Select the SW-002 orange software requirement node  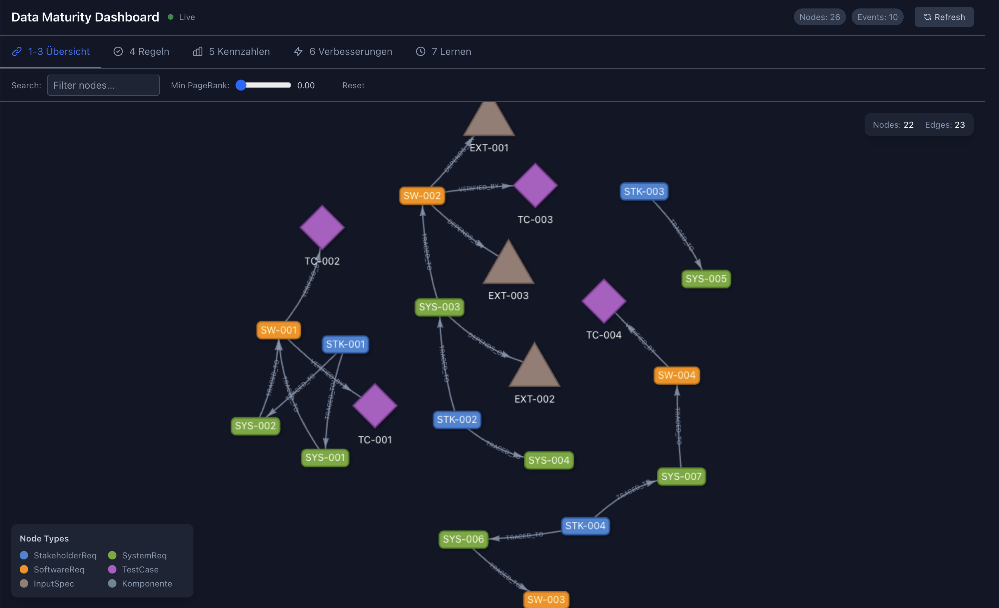422,196
